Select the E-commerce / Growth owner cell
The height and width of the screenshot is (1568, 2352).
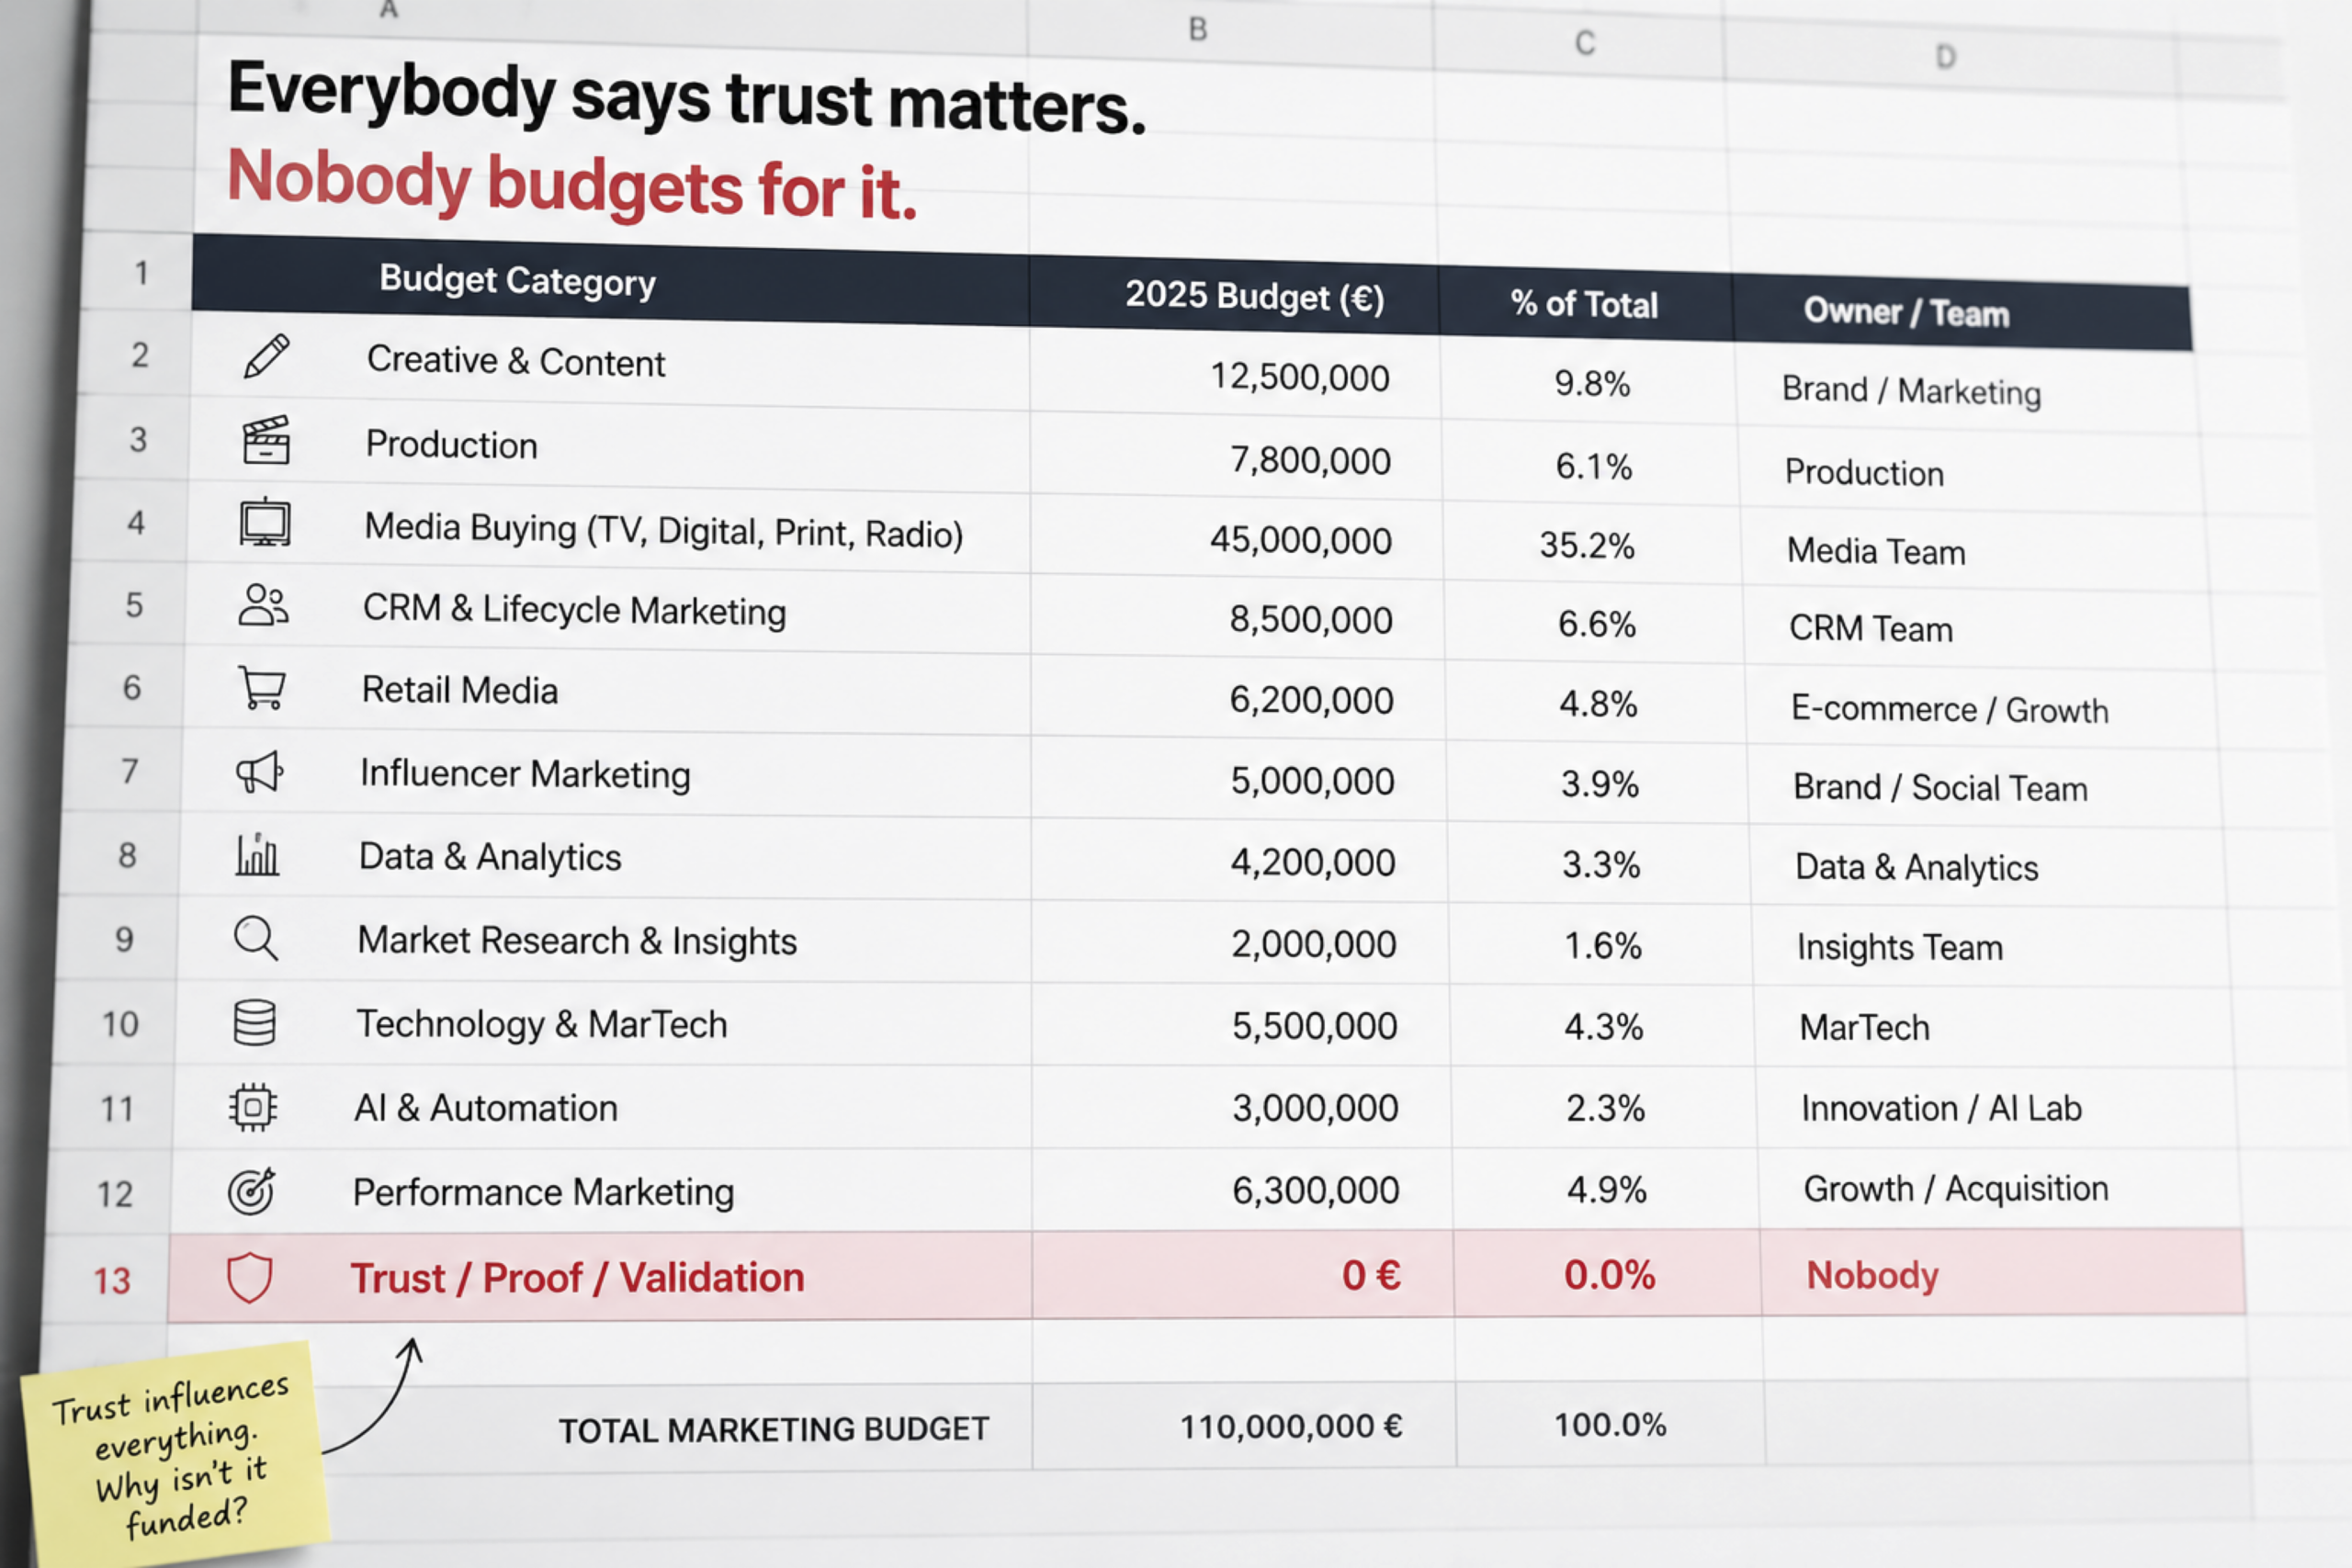(x=1982, y=709)
